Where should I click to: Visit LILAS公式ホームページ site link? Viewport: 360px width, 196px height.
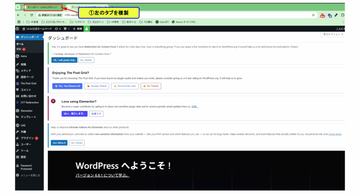click(x=37, y=29)
